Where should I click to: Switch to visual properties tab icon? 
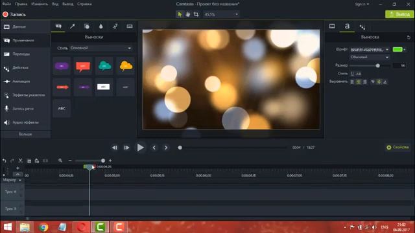pyautogui.click(x=332, y=26)
